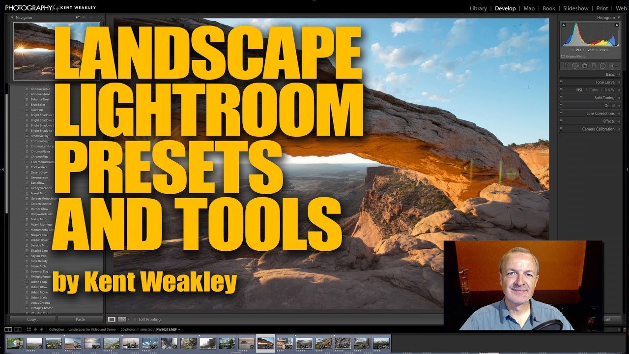
Task: Click the Before/After view icon
Action: (x=122, y=319)
